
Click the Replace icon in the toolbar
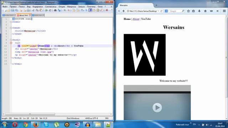tap(59, 10)
